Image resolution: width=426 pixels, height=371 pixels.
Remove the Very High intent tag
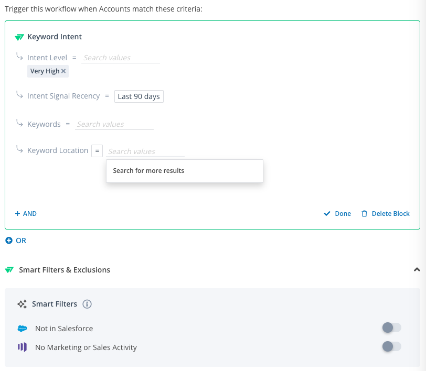63,71
